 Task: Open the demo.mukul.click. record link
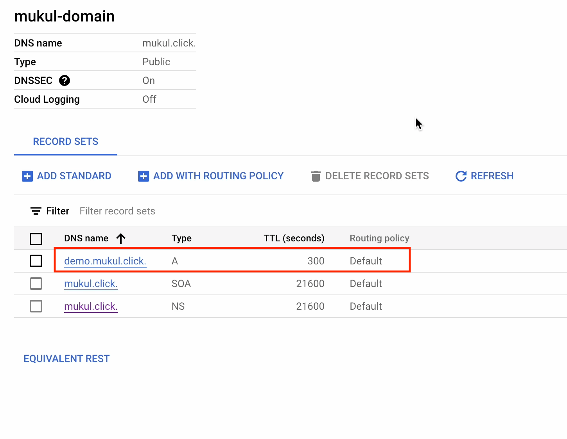(105, 261)
